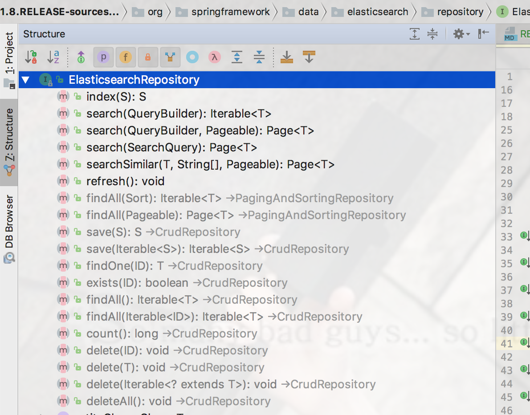Select findAll(Pageable) inherited method

point(257,215)
